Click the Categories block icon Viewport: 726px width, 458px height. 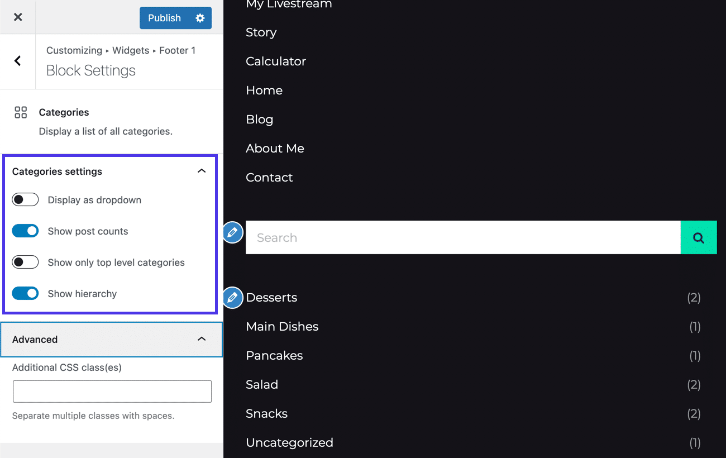(21, 112)
